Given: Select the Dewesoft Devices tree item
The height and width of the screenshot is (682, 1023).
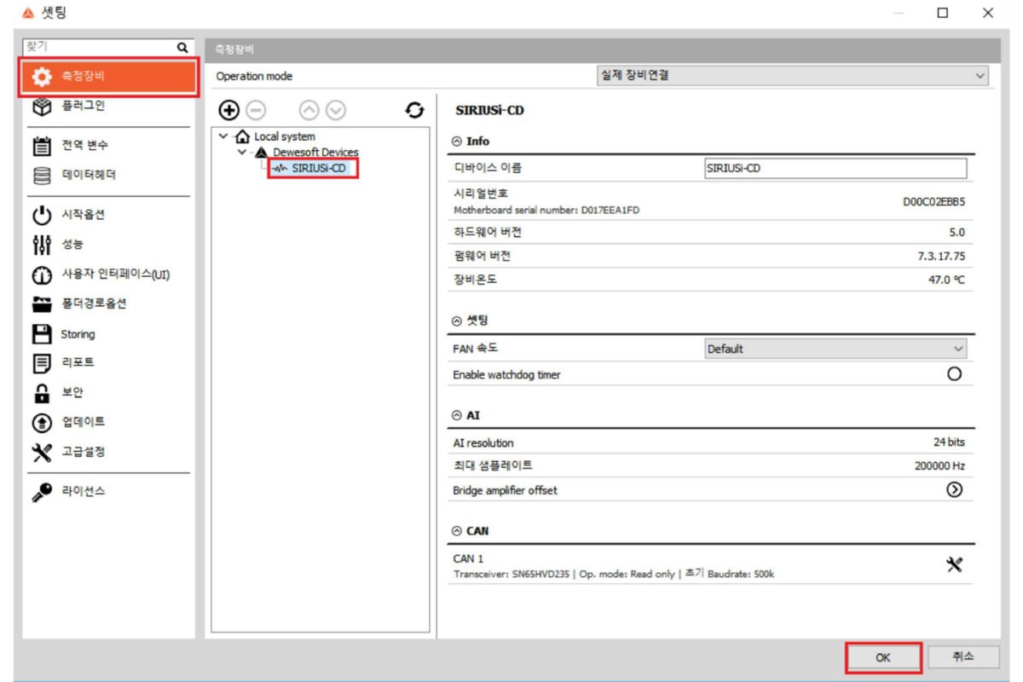Looking at the screenshot, I should pos(315,152).
